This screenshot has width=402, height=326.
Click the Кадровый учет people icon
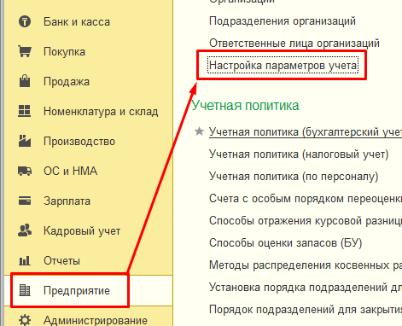[25, 230]
